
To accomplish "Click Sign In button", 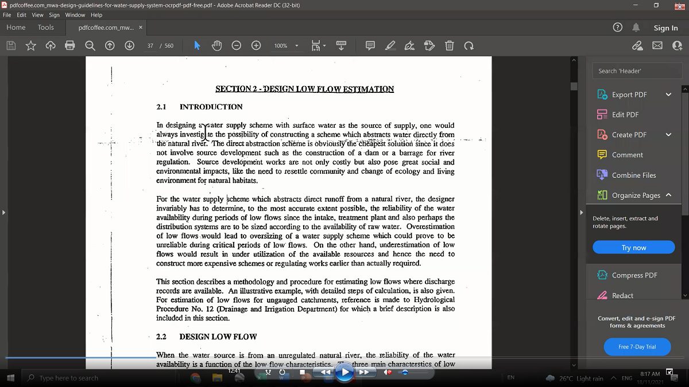I will pyautogui.click(x=665, y=28).
